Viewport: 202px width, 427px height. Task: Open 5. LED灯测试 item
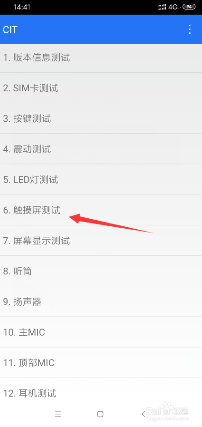coord(101,179)
